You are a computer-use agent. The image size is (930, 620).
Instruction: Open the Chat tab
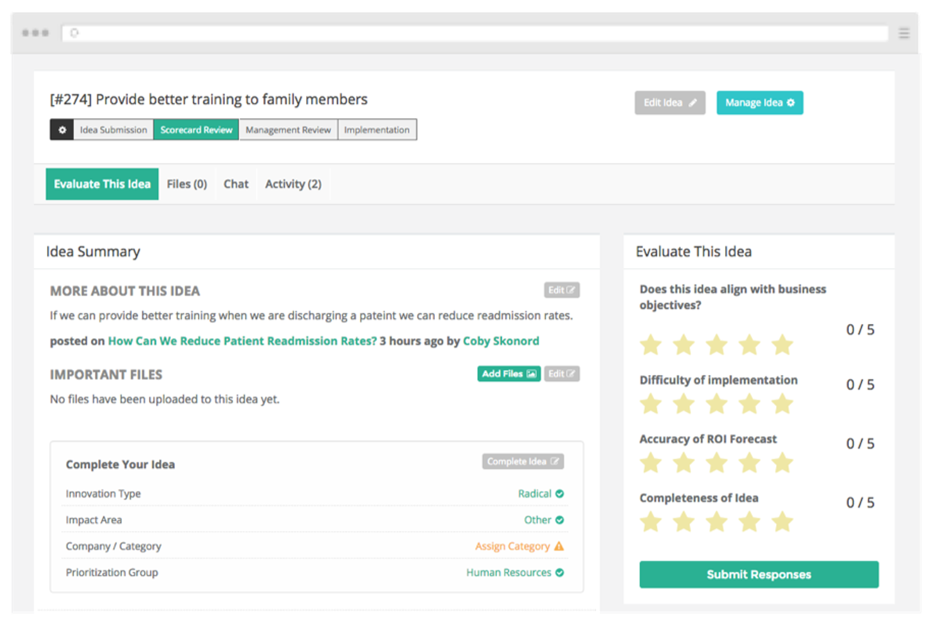tap(236, 184)
